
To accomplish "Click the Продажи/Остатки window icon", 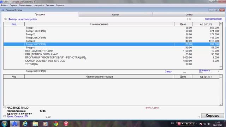I will click(3, 10).
